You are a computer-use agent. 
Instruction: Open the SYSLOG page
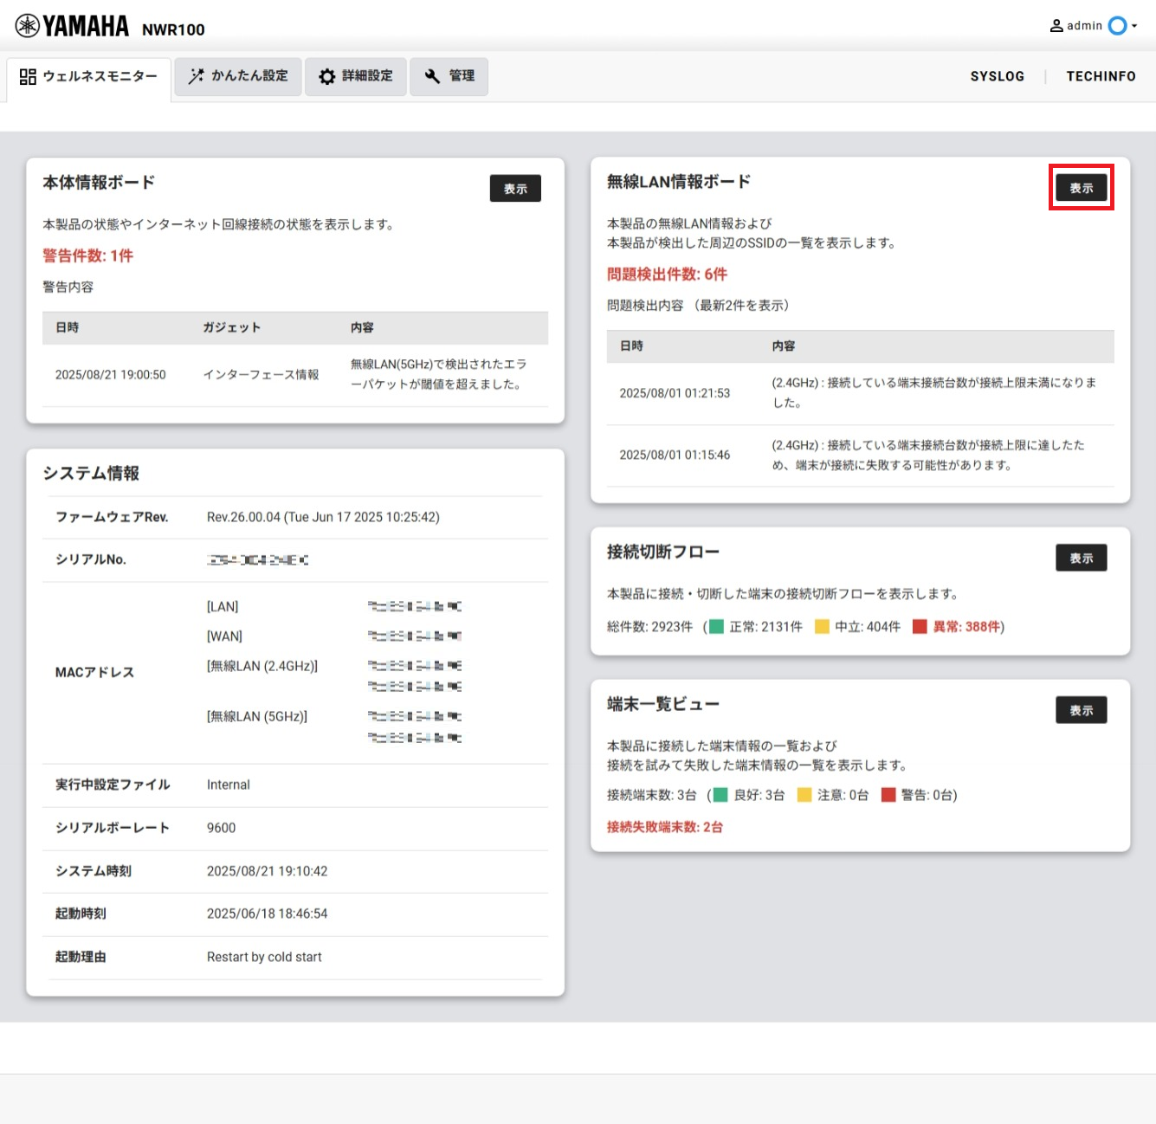(x=998, y=76)
